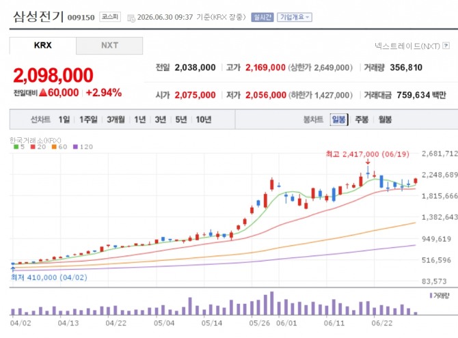Click the calendar icon beside the date
This screenshot has width=458, height=338.
[131, 18]
